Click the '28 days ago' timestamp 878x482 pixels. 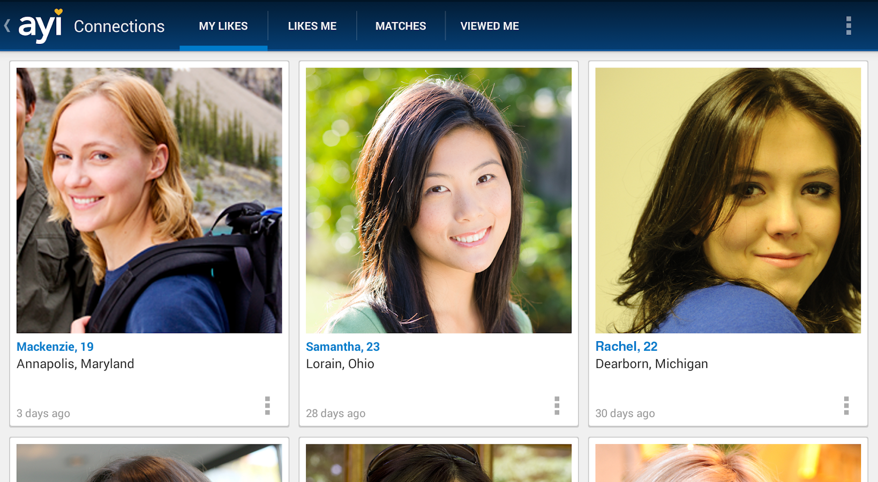click(x=336, y=413)
